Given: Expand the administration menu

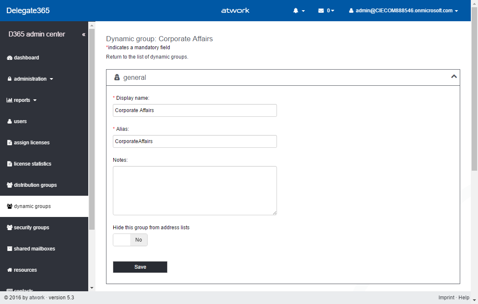Looking at the screenshot, I should click(x=30, y=79).
